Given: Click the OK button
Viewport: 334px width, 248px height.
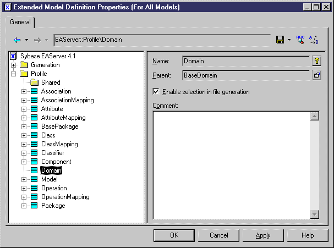Looking at the screenshot, I should click(174, 235).
